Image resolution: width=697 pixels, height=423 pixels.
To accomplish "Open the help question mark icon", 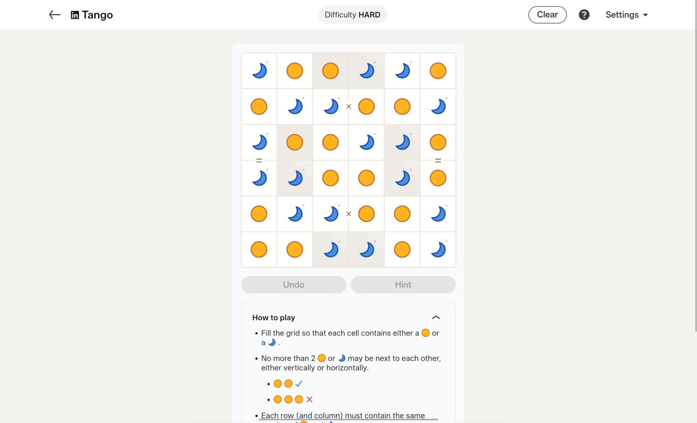I will coord(584,15).
